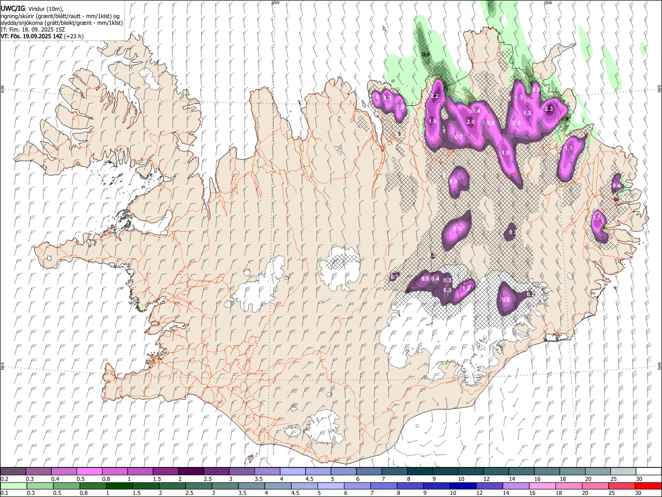This screenshot has width=662, height=497.
Task: Select the dark teal 8–9 swatch in the upper legend
Action: [419, 472]
